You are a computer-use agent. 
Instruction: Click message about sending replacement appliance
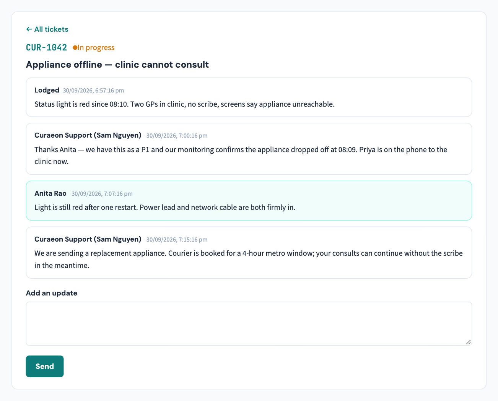[x=249, y=259]
